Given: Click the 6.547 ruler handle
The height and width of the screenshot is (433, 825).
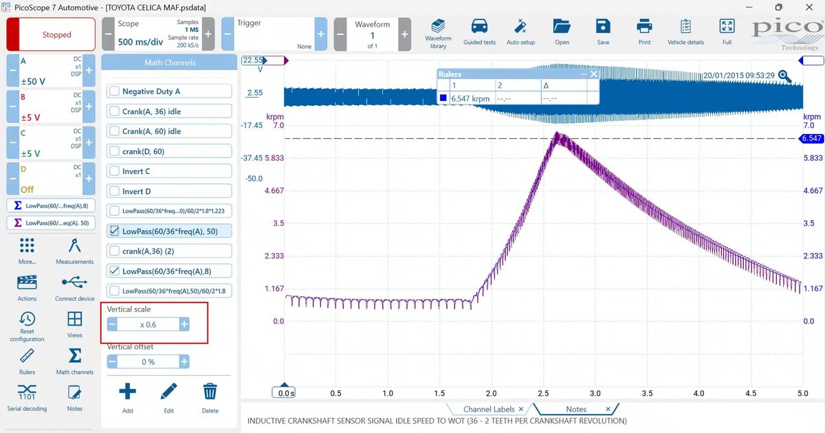Looking at the screenshot, I should coord(811,138).
